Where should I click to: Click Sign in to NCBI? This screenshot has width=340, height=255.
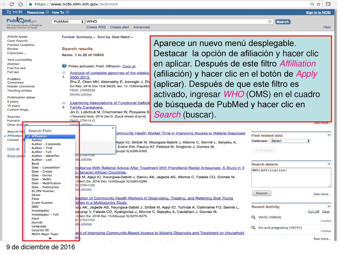point(318,12)
